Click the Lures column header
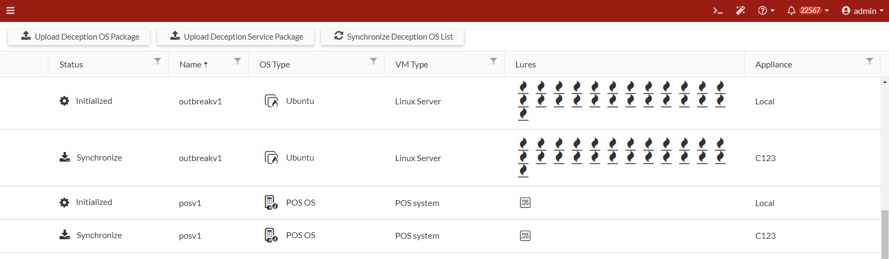The height and width of the screenshot is (259, 889). click(526, 65)
